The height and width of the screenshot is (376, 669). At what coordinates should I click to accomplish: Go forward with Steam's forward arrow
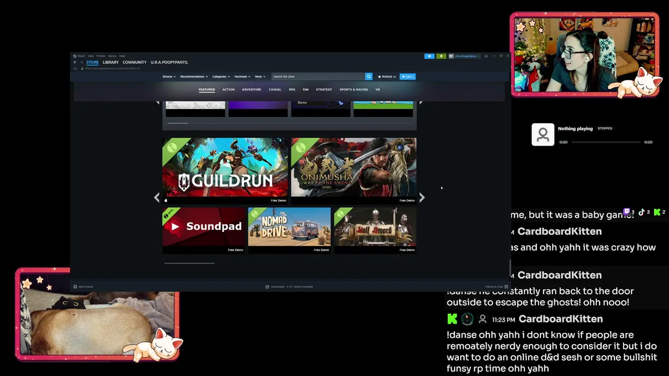82,62
